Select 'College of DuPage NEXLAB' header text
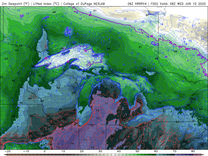The height and width of the screenshot is (156, 208). [84, 4]
